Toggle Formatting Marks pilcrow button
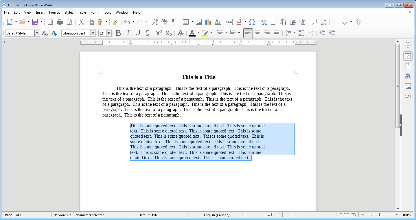 point(174,22)
